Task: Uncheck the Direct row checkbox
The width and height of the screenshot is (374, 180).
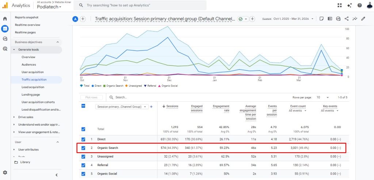Action: (83, 139)
